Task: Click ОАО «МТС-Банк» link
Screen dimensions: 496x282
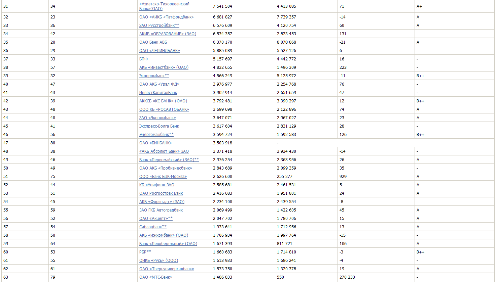Action: pos(155,277)
